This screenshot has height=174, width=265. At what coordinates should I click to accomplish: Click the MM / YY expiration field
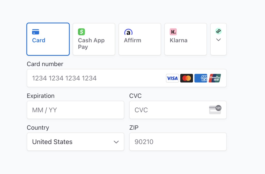click(x=75, y=110)
